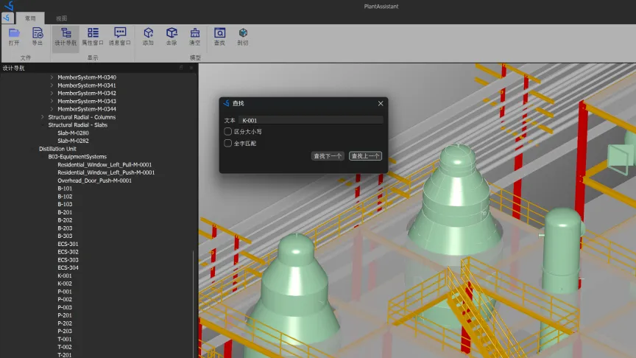Check the 全字匹配 whole-word match option
The image size is (636, 358).
pyautogui.click(x=228, y=143)
